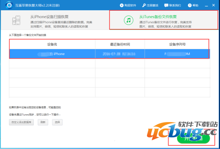220x149 pixels.
Task: Open 联系我们 via its chat bubble icon
Action: pyautogui.click(x=166, y=6)
